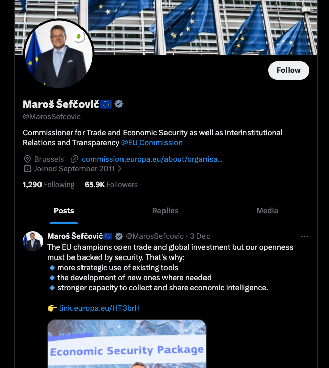Image resolution: width=329 pixels, height=368 pixels.
Task: Click the small avatar beside the post
Action: point(33,241)
